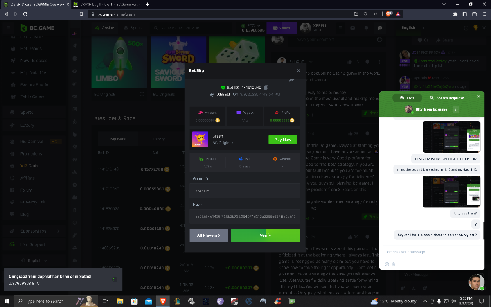Close the Bet Slip dialog
The image size is (491, 307).
click(298, 71)
